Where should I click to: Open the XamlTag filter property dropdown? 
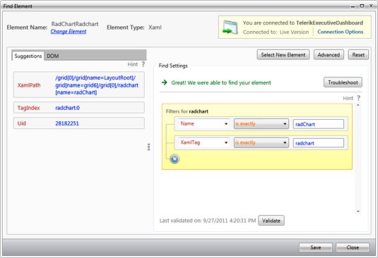coord(203,142)
